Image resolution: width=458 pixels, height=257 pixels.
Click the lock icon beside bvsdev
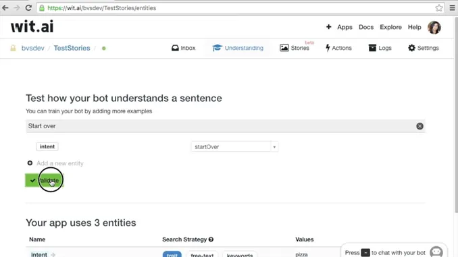pos(13,48)
